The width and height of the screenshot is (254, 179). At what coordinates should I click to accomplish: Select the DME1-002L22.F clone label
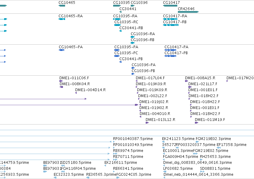click(153, 96)
